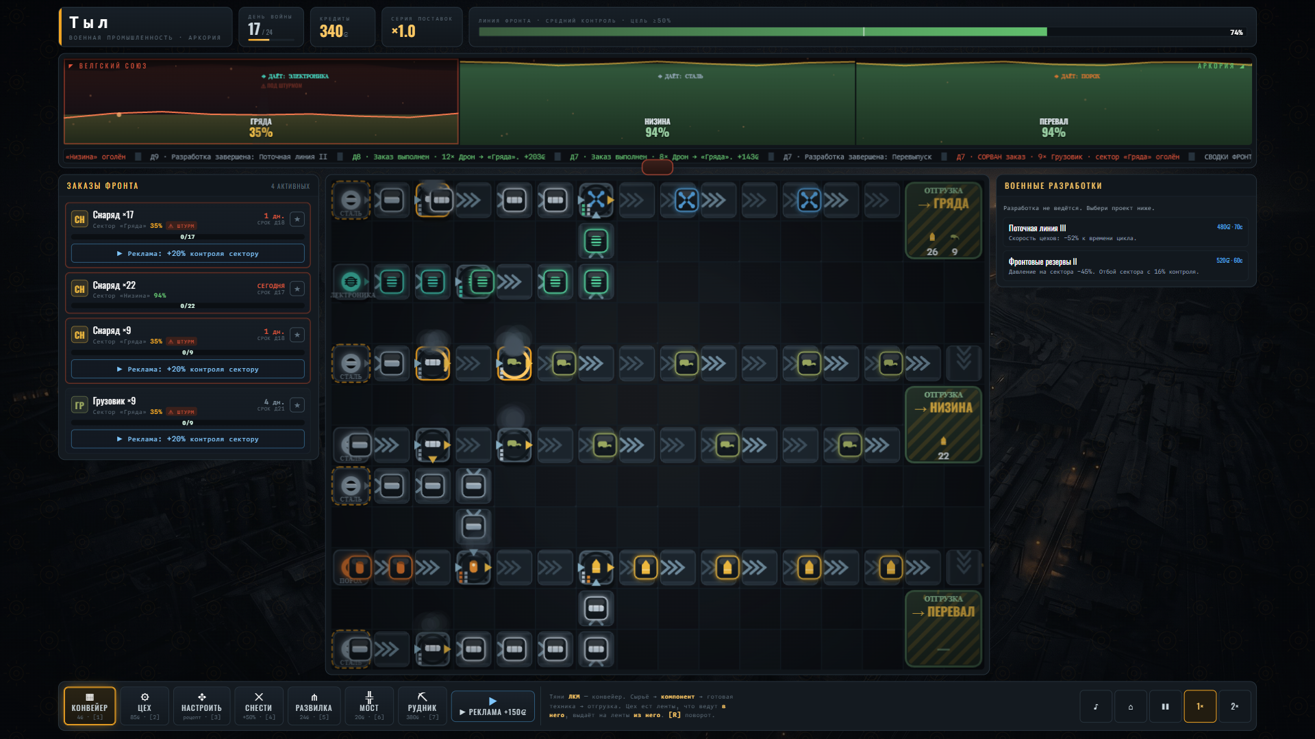Star the Грузовик ×9 order
Screen dimensions: 1315x739
click(x=297, y=405)
